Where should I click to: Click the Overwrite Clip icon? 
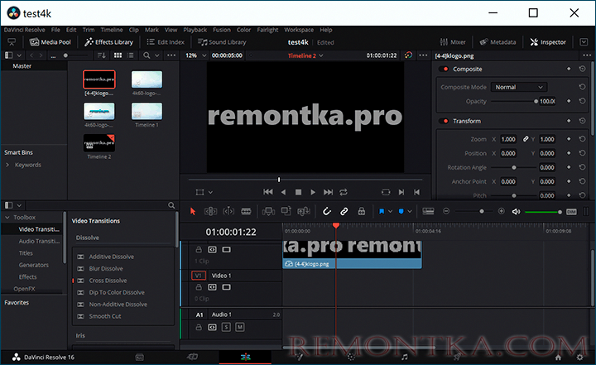pos(286,211)
